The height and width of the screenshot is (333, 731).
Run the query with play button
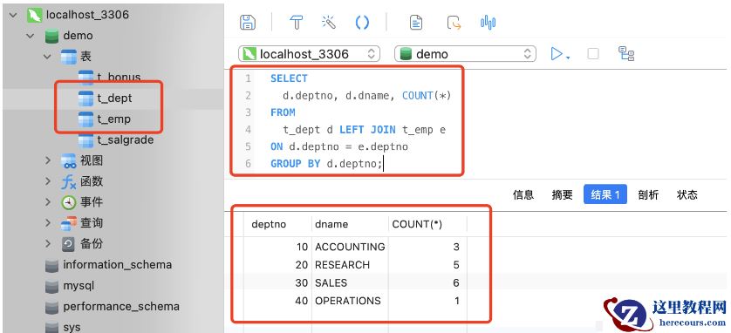pyautogui.click(x=557, y=53)
